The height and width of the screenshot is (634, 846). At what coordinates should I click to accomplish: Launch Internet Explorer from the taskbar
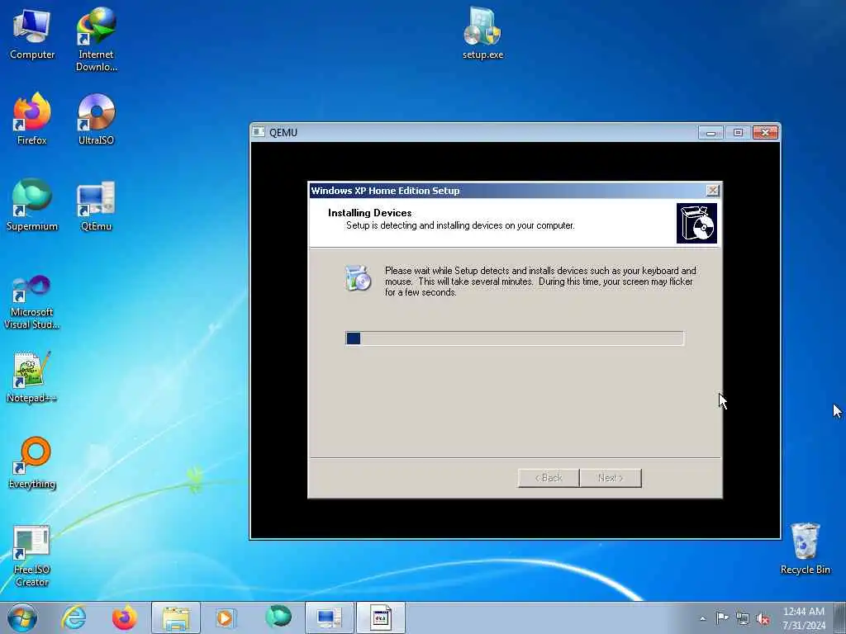pyautogui.click(x=74, y=617)
